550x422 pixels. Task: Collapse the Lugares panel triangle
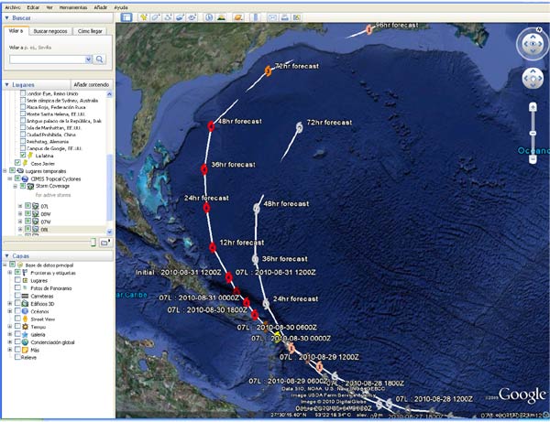6,85
